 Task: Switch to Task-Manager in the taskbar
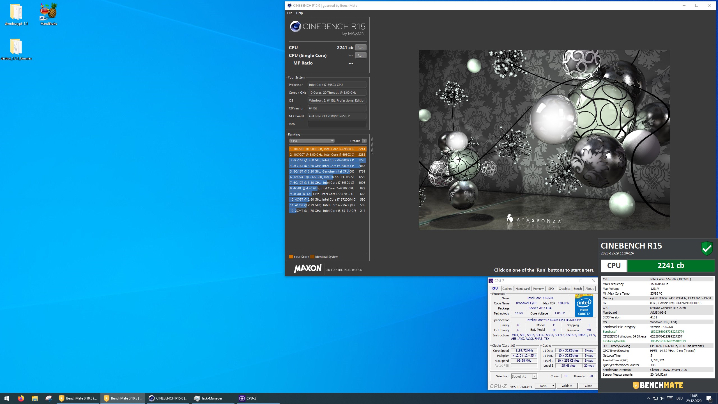(x=213, y=398)
